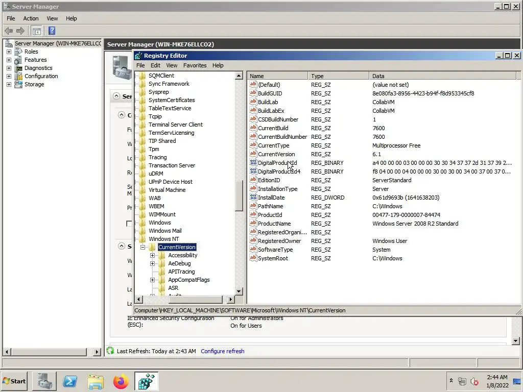Click Show desktop button at taskbar end

click(517, 381)
